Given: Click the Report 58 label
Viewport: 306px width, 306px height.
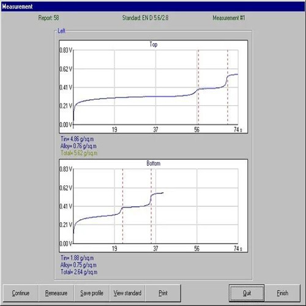Looking at the screenshot, I should point(48,18).
